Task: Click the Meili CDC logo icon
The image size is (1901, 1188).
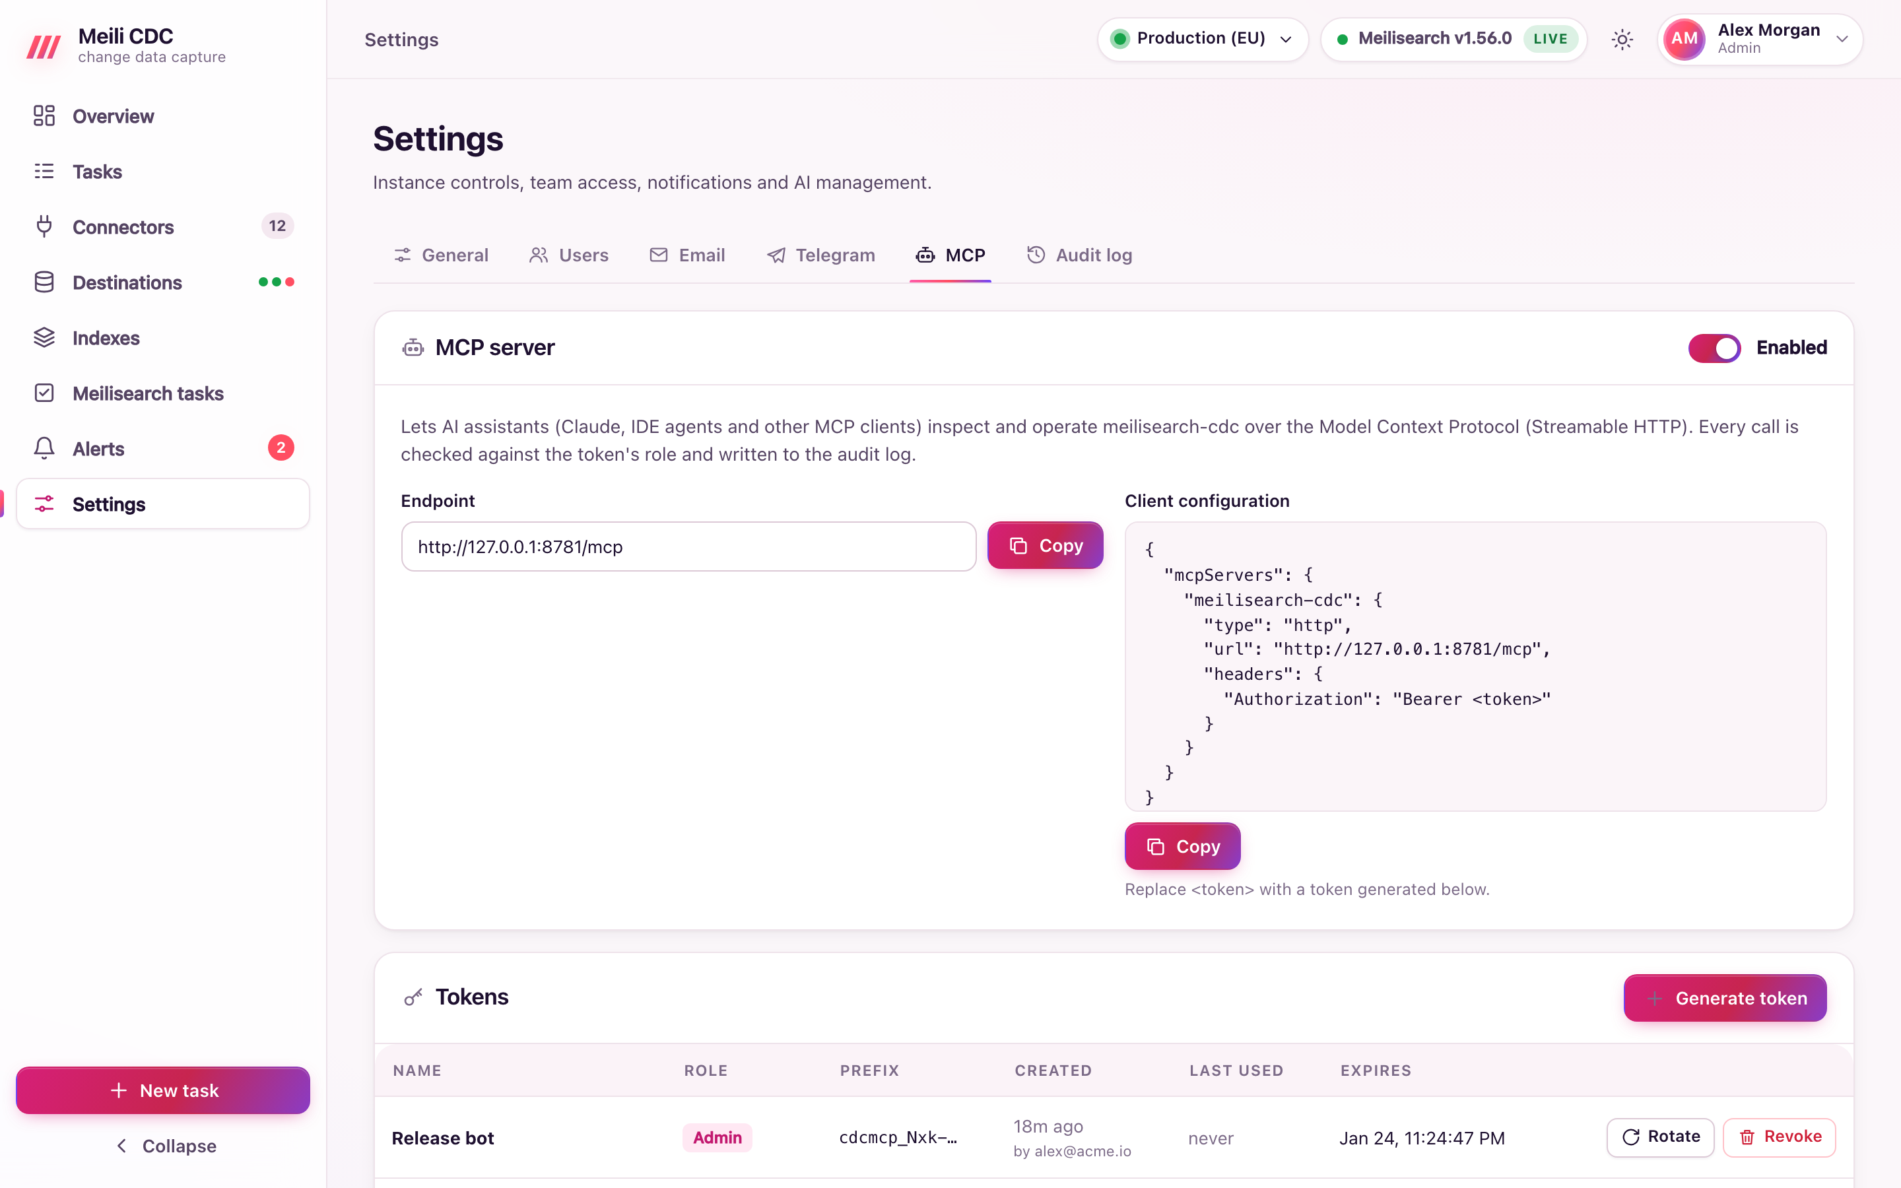Action: [x=44, y=46]
